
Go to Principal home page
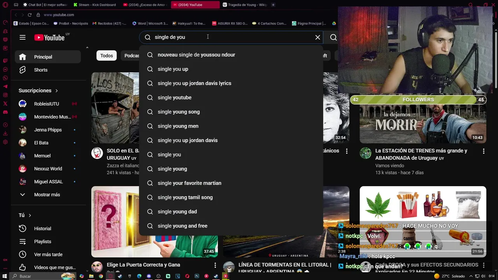[x=48, y=57]
